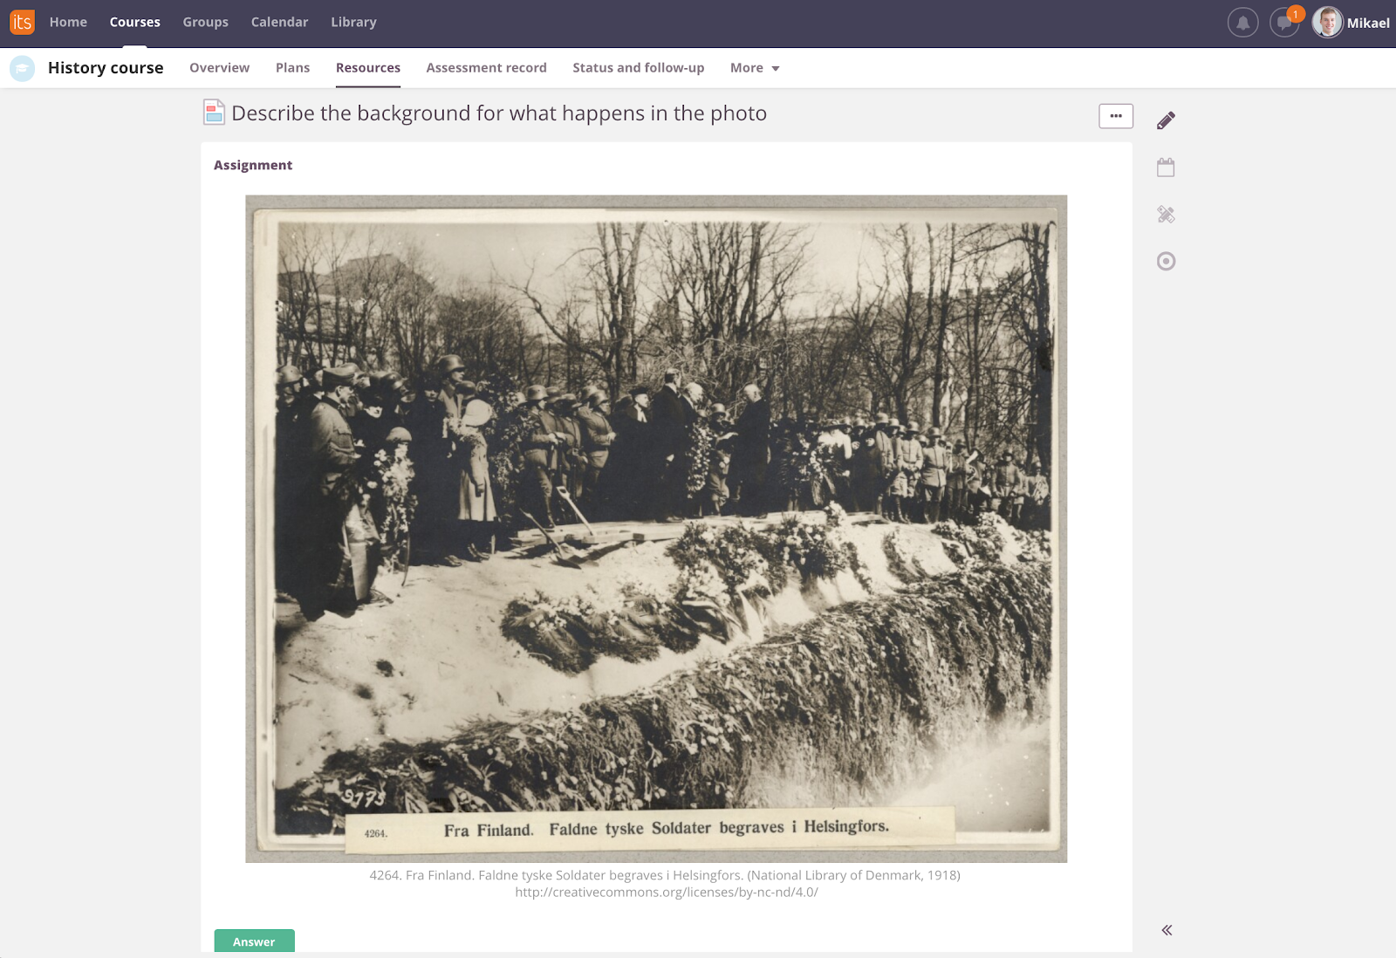1396x958 pixels.
Task: Click the Creative Commons license URL text
Action: pos(667,893)
